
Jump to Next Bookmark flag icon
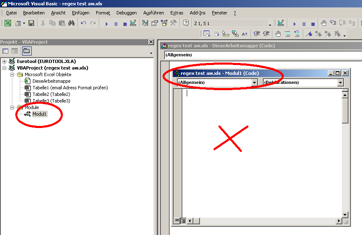(x=318, y=34)
